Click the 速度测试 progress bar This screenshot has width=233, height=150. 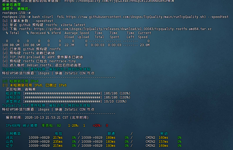[62, 101]
